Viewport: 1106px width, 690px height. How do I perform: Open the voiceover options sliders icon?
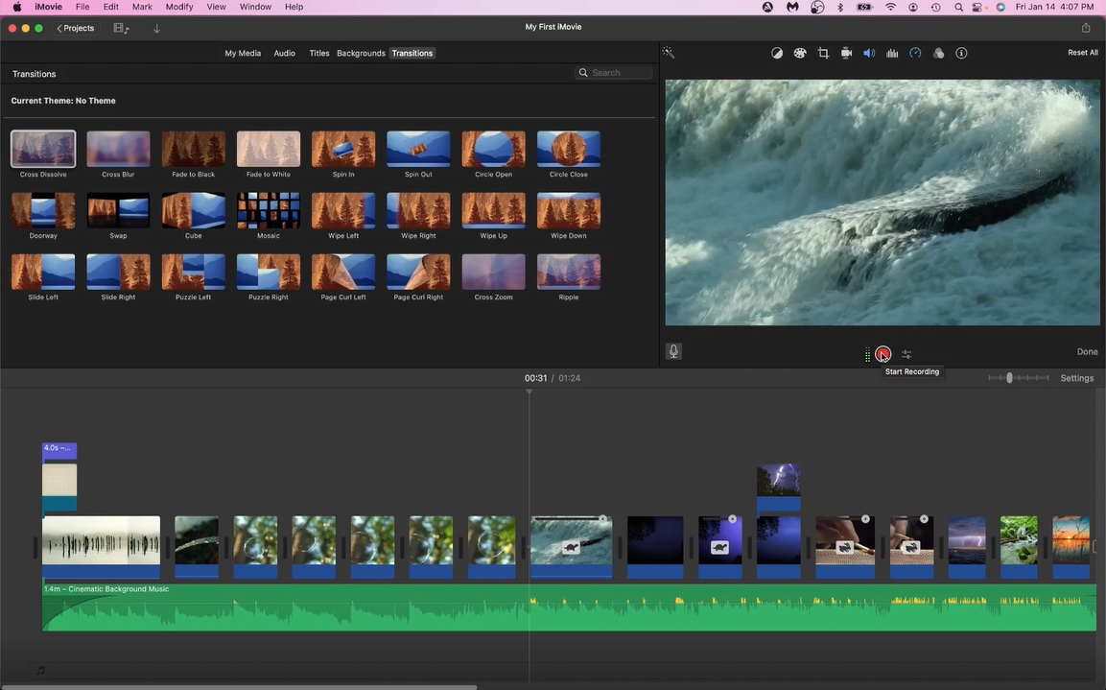[906, 354]
